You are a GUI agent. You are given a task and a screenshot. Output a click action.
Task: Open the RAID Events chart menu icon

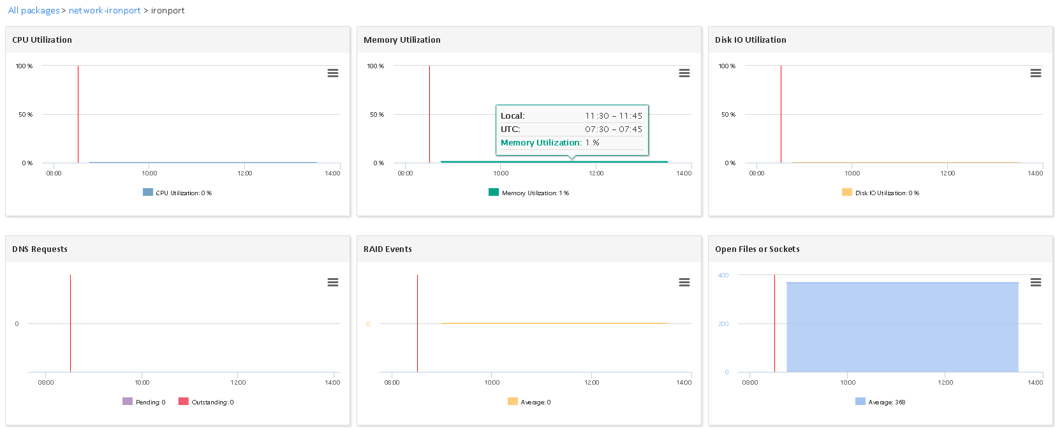pyautogui.click(x=684, y=283)
